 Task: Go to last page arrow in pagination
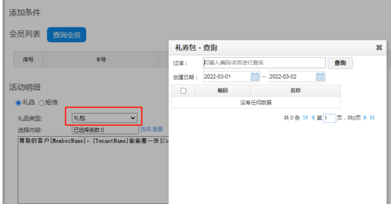[x=372, y=117]
